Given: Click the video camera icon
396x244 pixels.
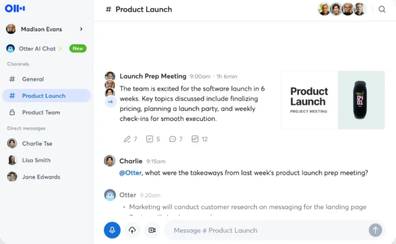Looking at the screenshot, I should (152, 230).
